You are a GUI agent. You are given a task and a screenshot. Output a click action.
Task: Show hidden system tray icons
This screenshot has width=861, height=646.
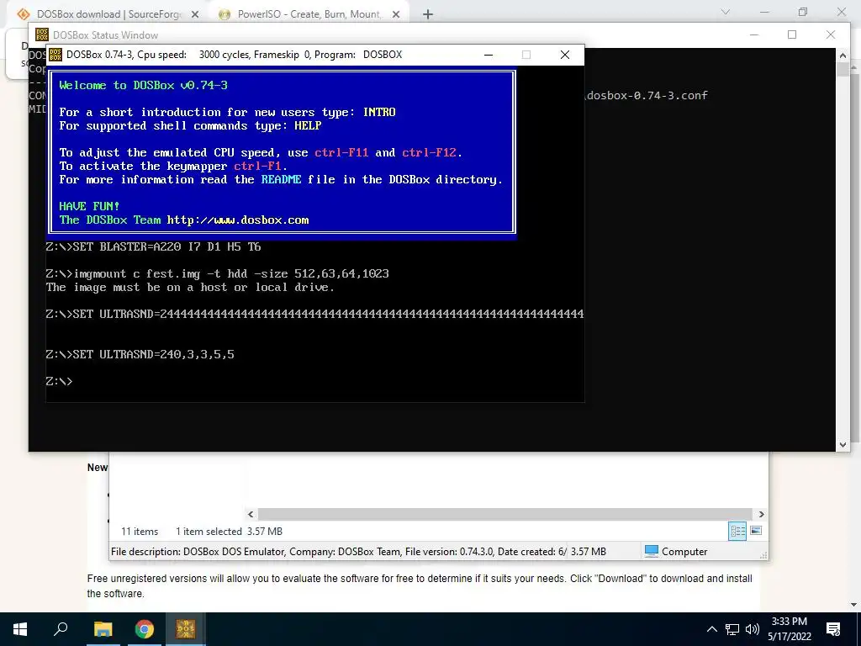tap(711, 629)
